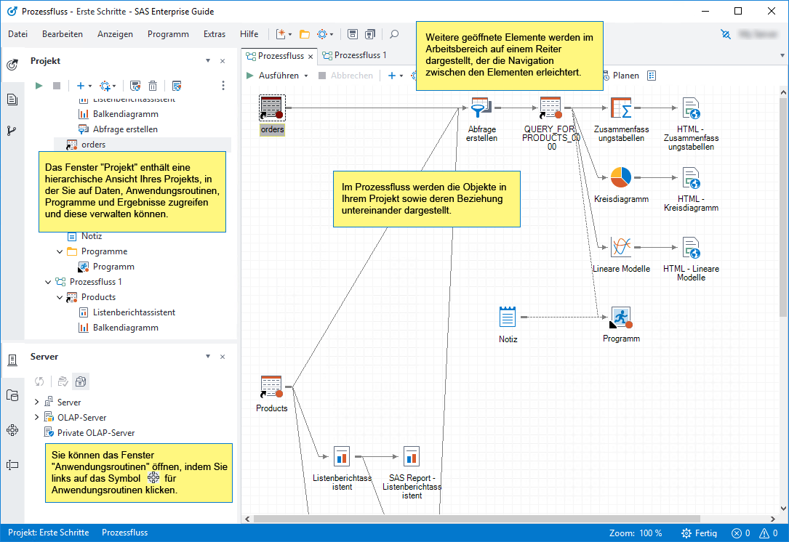Open the tasks gear dropdown in Projekt pane
The image size is (789, 542).
pyautogui.click(x=114, y=86)
